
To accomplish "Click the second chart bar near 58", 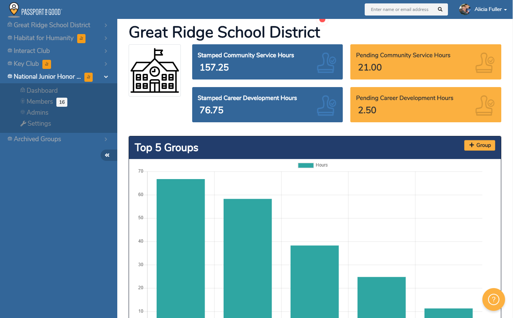I will (x=248, y=258).
